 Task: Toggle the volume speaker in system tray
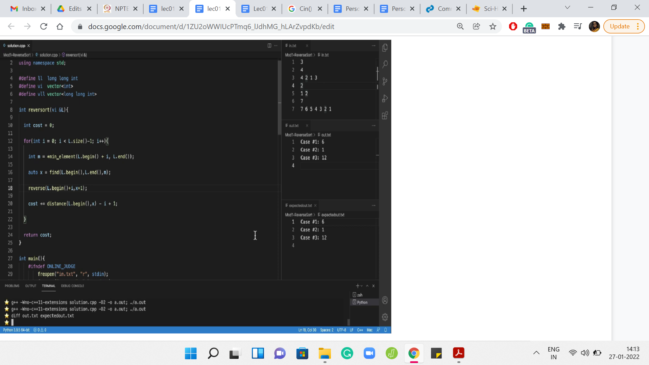coord(585,353)
